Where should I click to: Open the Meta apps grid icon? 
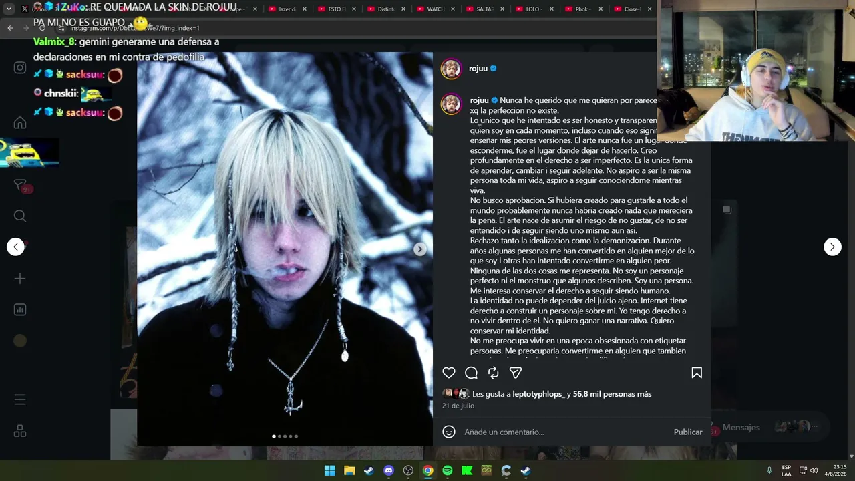coord(20,432)
